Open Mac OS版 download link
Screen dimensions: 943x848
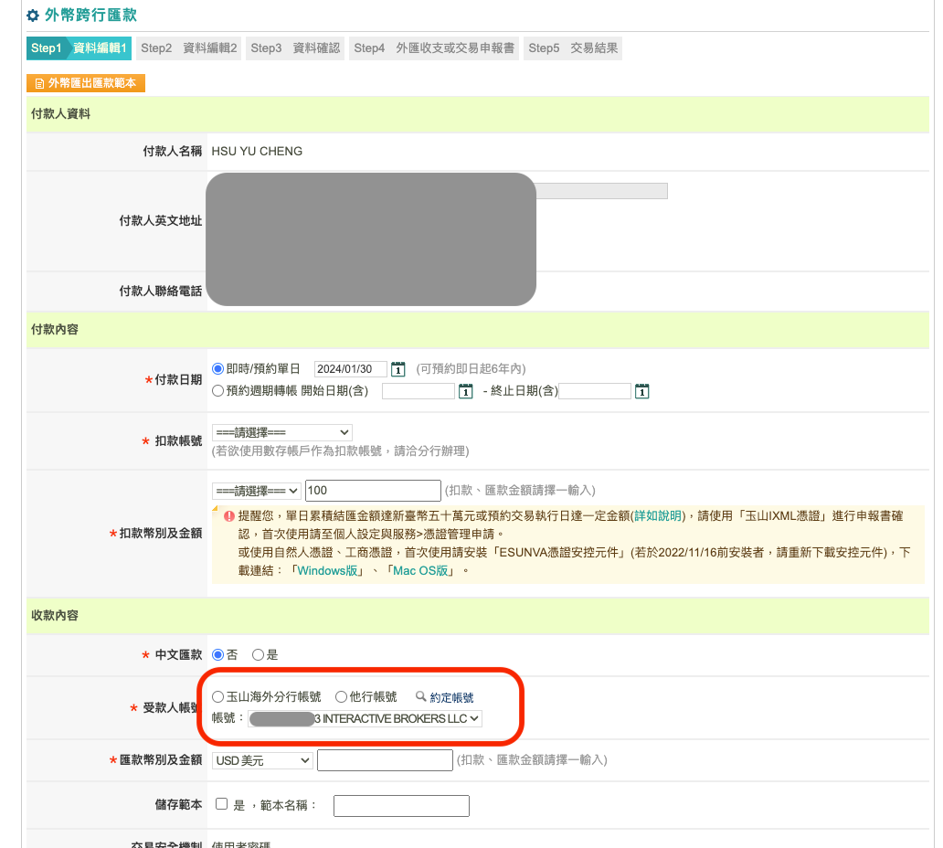click(420, 571)
